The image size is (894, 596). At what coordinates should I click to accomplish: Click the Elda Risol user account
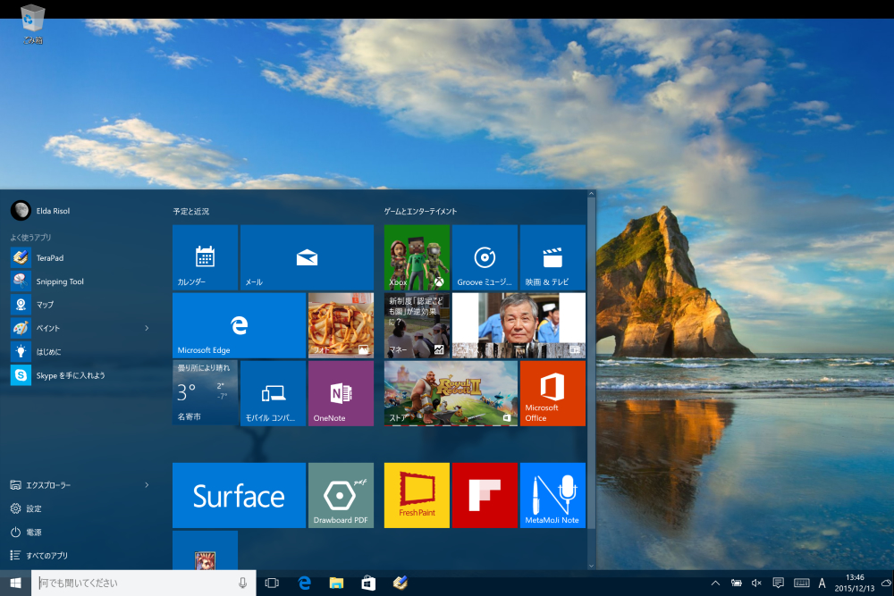click(x=40, y=210)
